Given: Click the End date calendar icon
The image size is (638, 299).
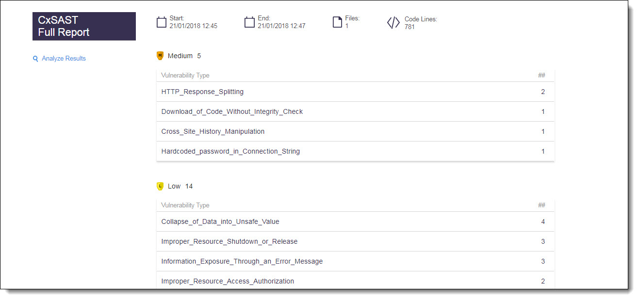Looking at the screenshot, I should pos(249,22).
